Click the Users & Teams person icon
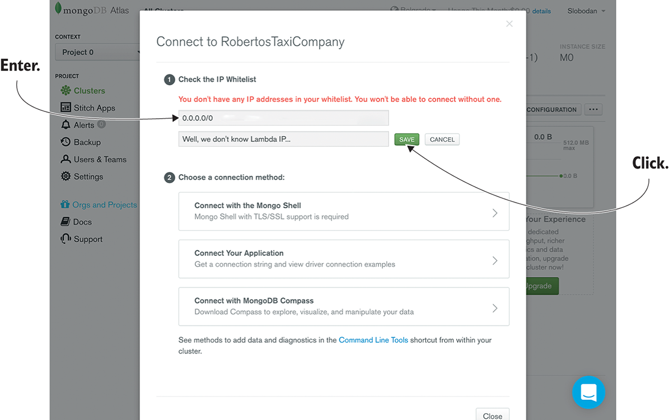Viewport: 669px width, 420px height. [66, 160]
